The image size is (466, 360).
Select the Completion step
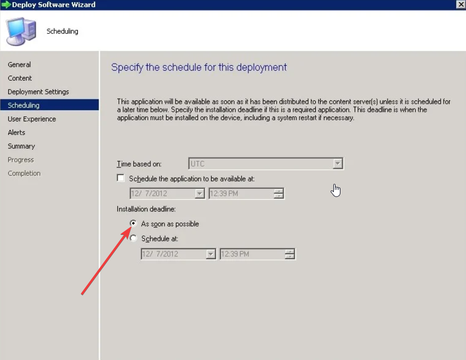(24, 173)
